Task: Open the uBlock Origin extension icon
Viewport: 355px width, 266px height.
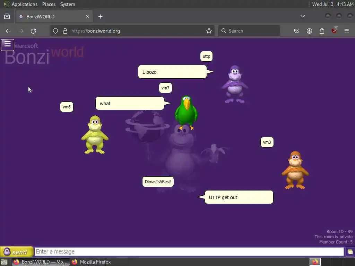Action: pyautogui.click(x=334, y=30)
